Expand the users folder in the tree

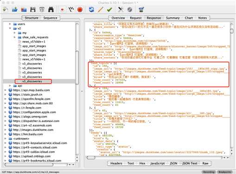(x=10, y=24)
